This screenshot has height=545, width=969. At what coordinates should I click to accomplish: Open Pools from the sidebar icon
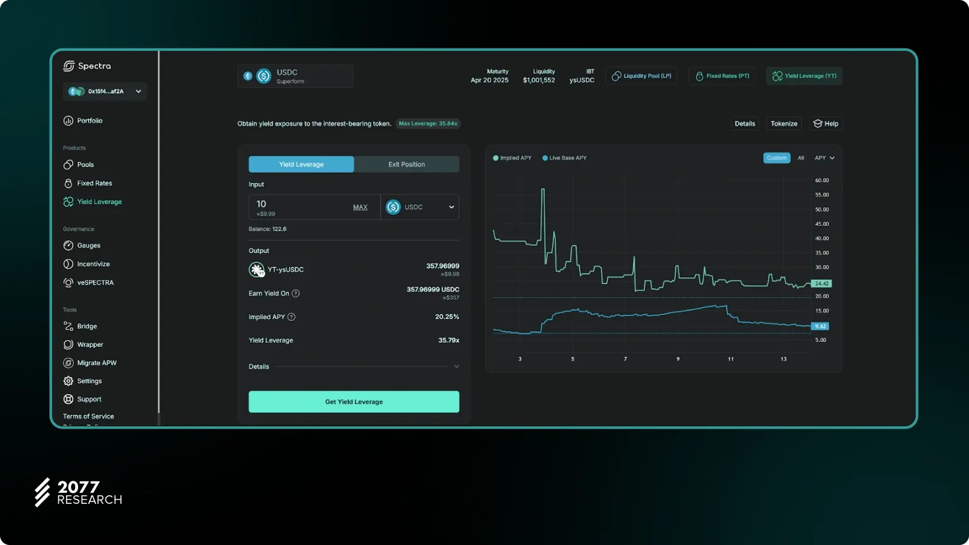point(68,165)
